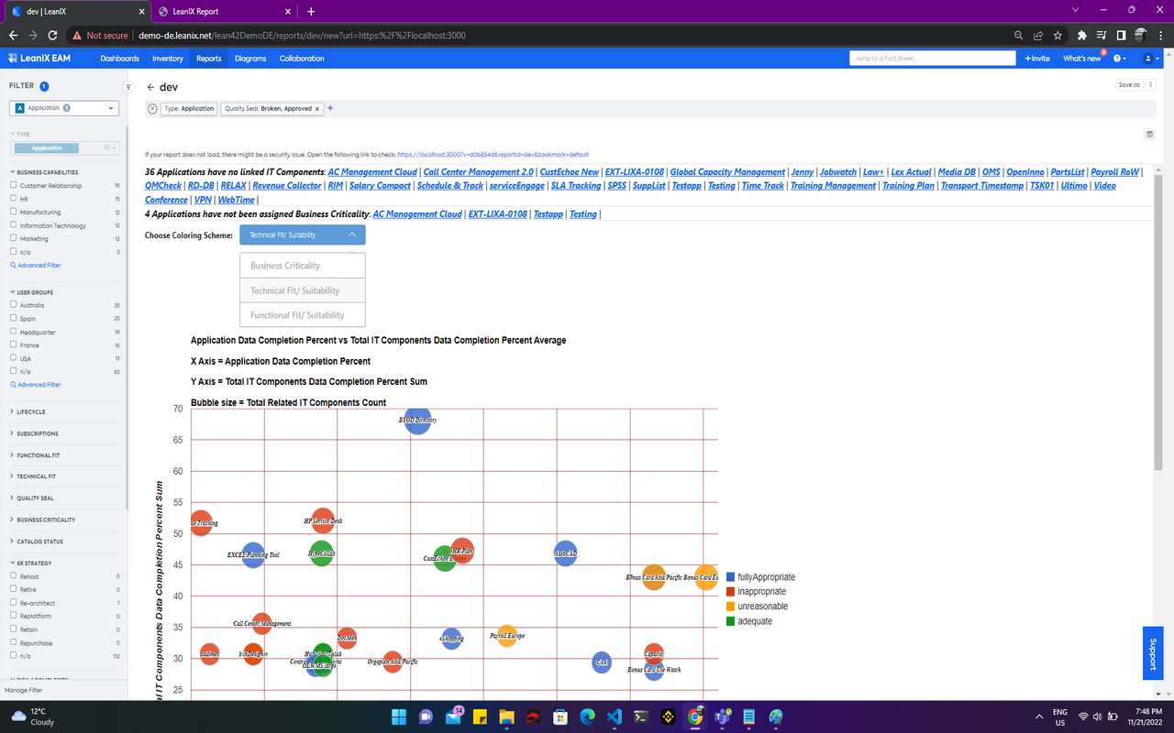This screenshot has width=1174, height=733.
Task: Open File Explorer from taskbar
Action: pos(507,717)
